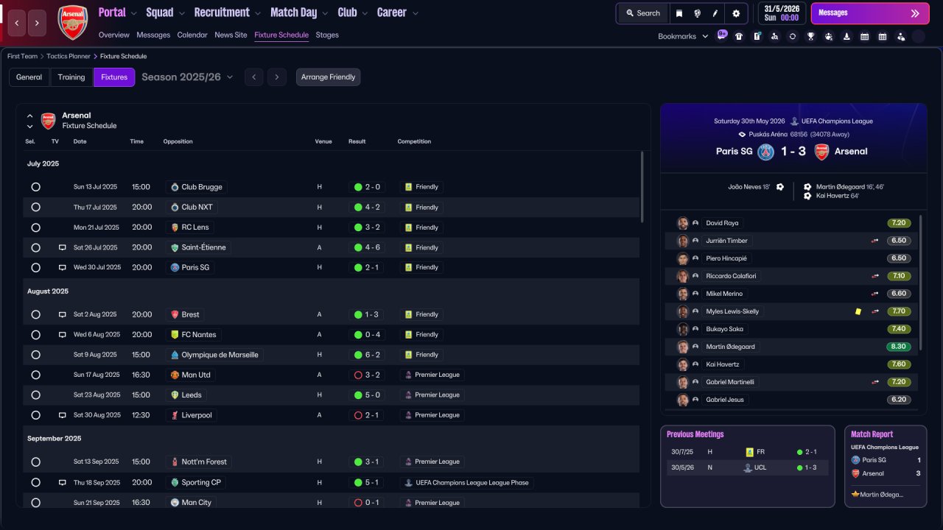This screenshot has height=530, width=943.
Task: Click the Arsenal club crest in header
Action: pos(72,23)
